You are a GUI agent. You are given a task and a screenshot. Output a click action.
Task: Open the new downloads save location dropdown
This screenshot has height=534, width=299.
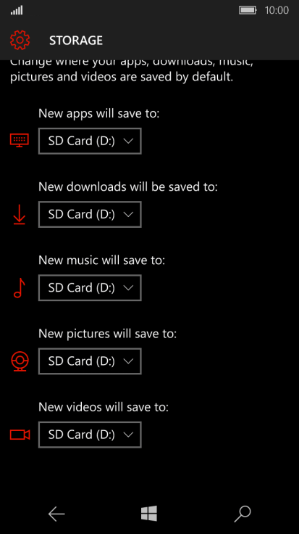point(90,214)
